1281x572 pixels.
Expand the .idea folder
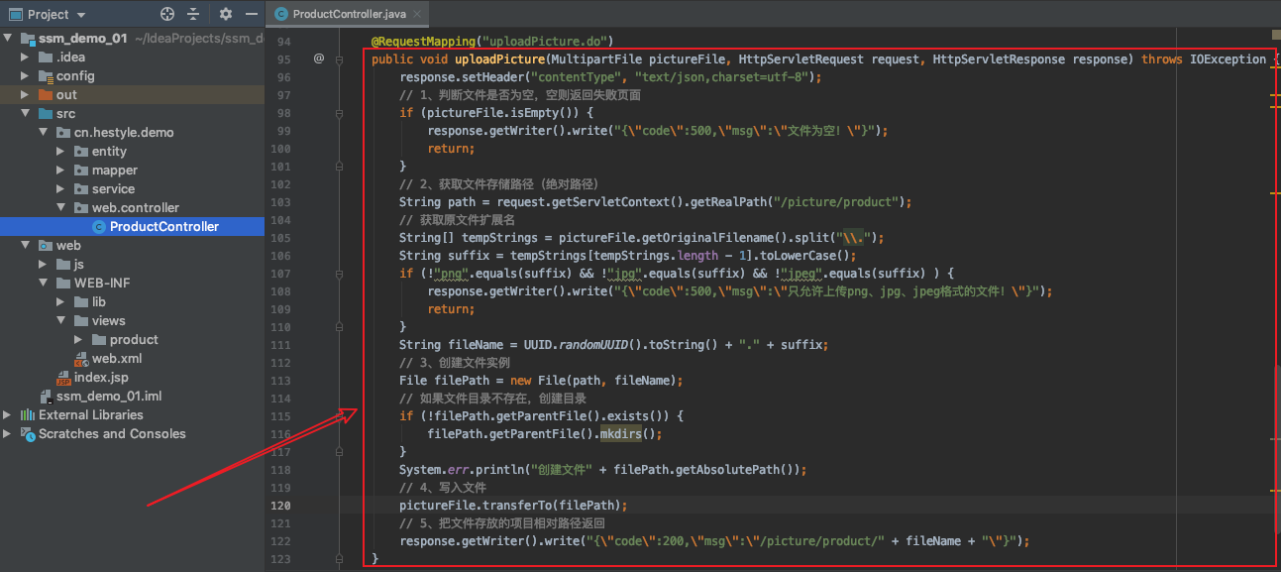27,57
